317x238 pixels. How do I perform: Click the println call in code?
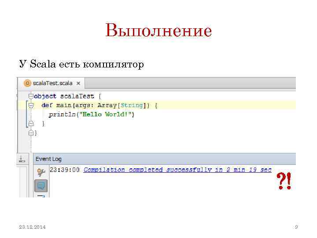coord(62,115)
